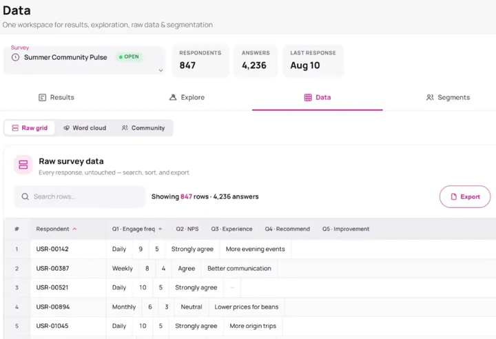The height and width of the screenshot is (339, 496).
Task: Click the 'Neutral' cell in row 4
Action: [x=192, y=307]
